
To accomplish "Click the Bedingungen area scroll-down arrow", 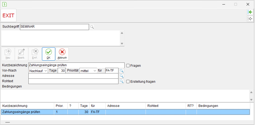I will pos(251,100).
